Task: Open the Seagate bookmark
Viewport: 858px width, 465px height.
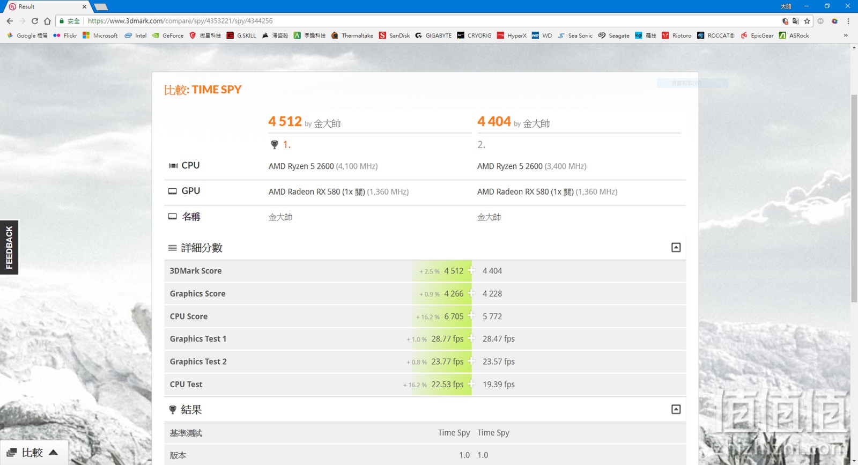Action: 614,35
